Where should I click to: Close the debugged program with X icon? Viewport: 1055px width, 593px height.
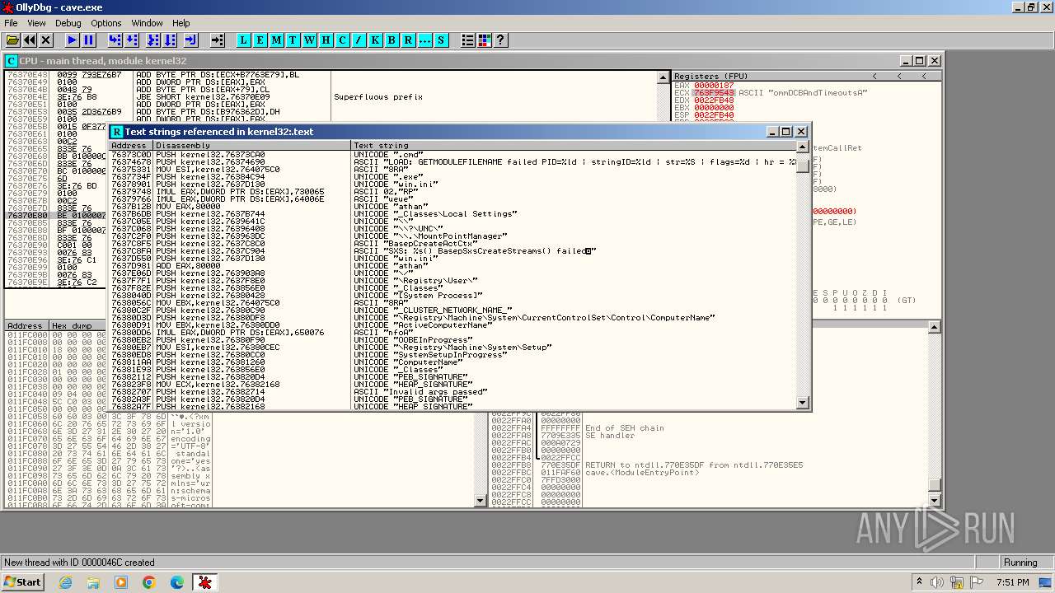[46, 40]
